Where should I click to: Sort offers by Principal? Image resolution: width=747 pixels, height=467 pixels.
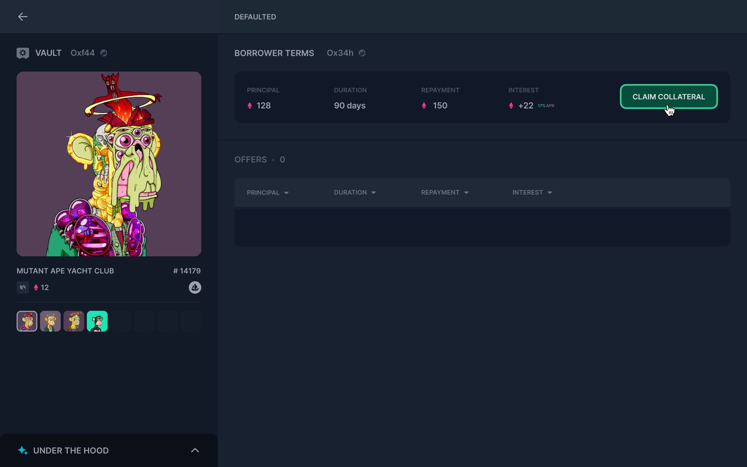267,193
